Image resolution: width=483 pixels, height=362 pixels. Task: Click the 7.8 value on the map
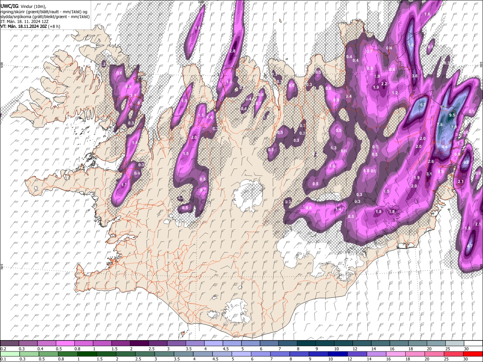[440, 125]
